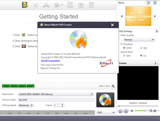Click the burn icon in step 3

click(x=24, y=46)
